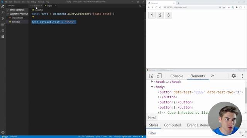Click the Live Share status bar button
The image size is (247, 138).
[14, 136]
